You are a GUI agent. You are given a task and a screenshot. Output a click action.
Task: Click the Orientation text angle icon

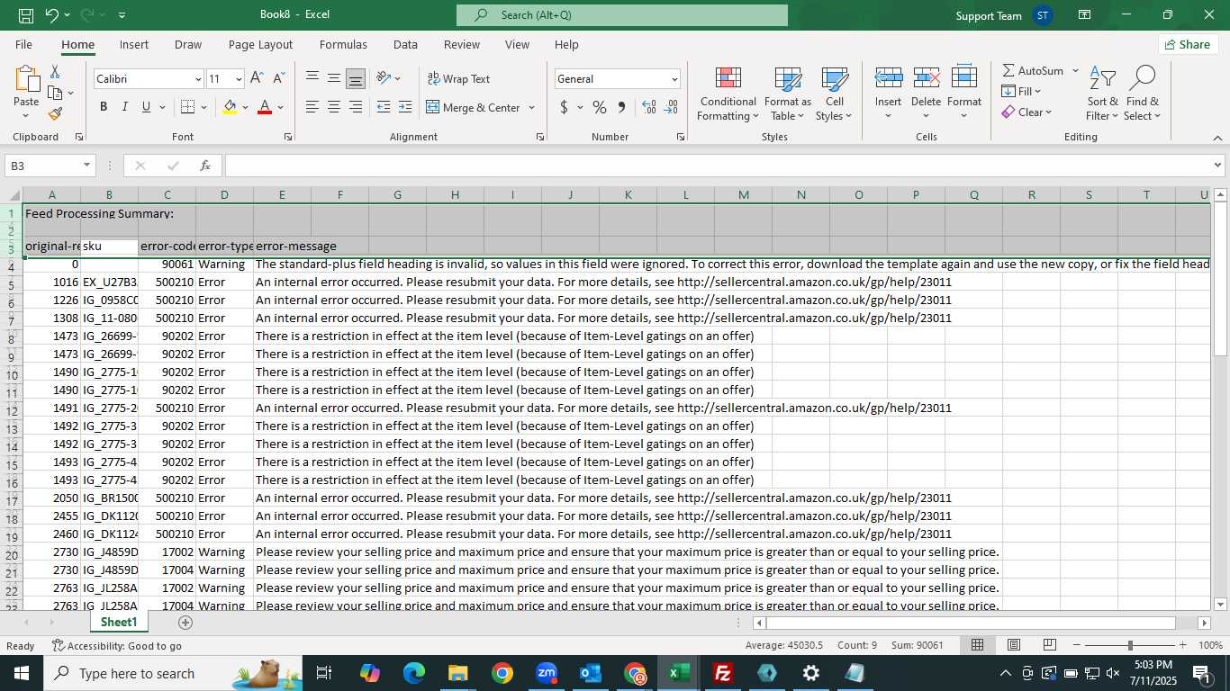tap(383, 78)
